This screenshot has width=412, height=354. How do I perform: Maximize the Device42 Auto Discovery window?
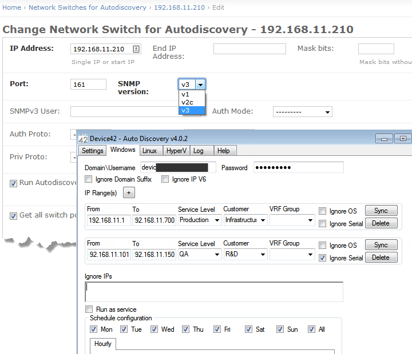coord(403,138)
